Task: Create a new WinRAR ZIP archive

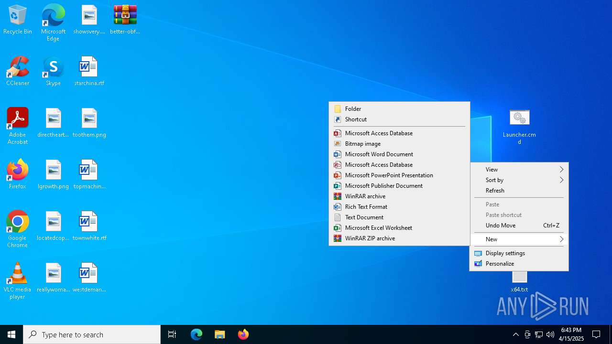Action: coord(399,238)
